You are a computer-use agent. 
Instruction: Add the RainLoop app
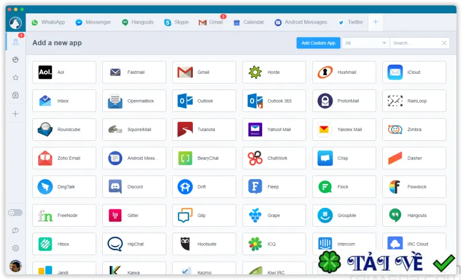click(414, 100)
